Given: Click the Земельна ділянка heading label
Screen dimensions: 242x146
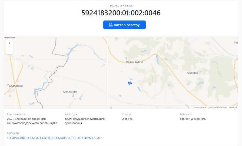Looking at the screenshot, I should tap(121, 6).
